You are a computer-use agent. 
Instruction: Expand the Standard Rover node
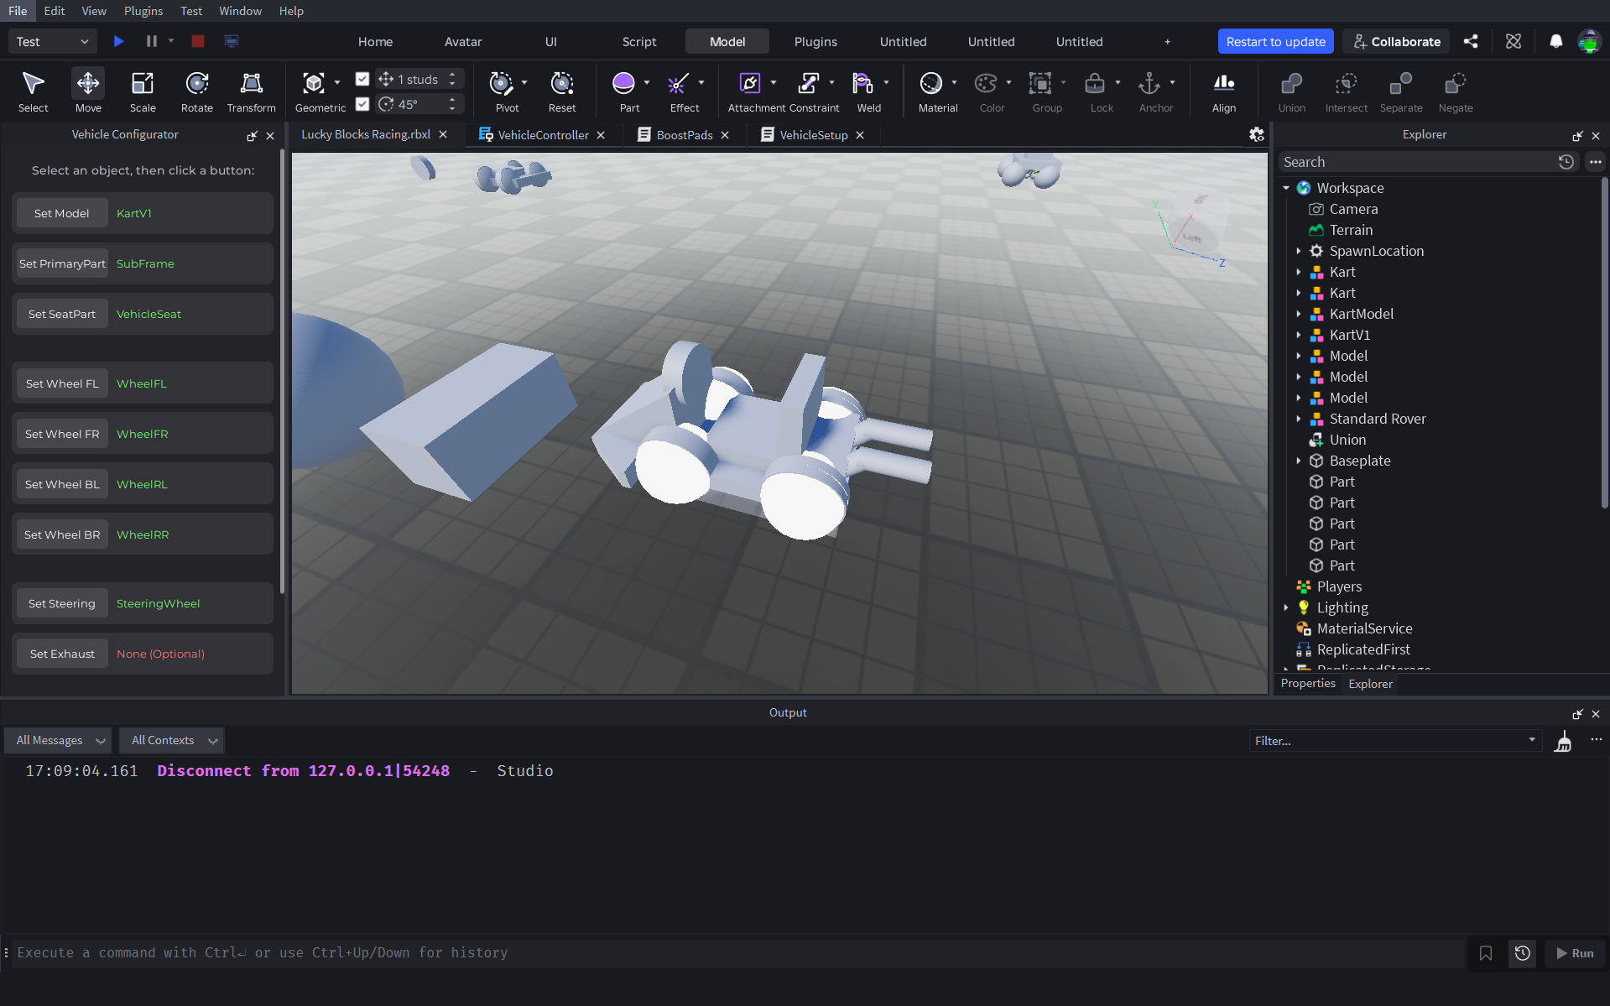[x=1298, y=419]
